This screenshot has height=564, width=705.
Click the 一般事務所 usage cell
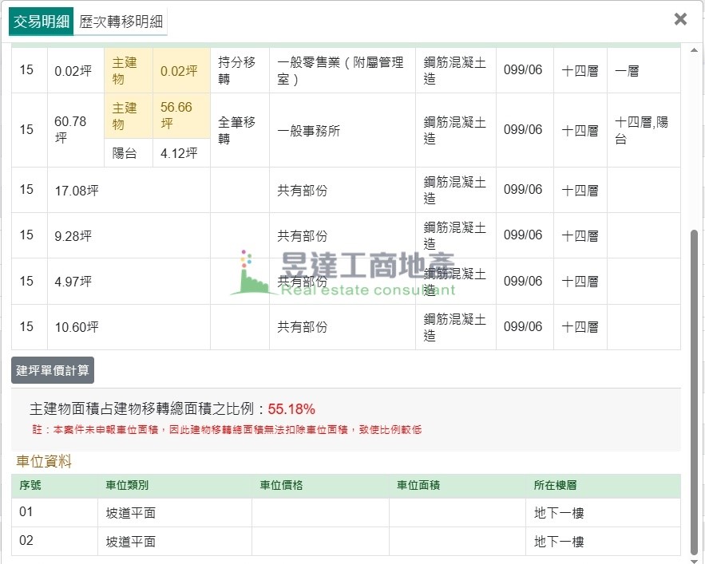pos(308,131)
